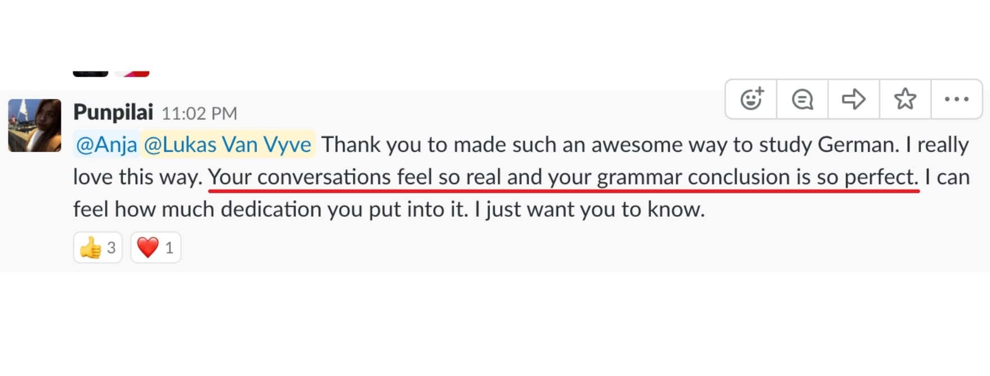Click the @Lukas Van Vyve mention
This screenshot has height=376, width=990.
click(228, 145)
